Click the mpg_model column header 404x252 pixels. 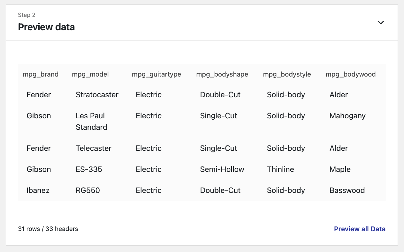coord(90,74)
